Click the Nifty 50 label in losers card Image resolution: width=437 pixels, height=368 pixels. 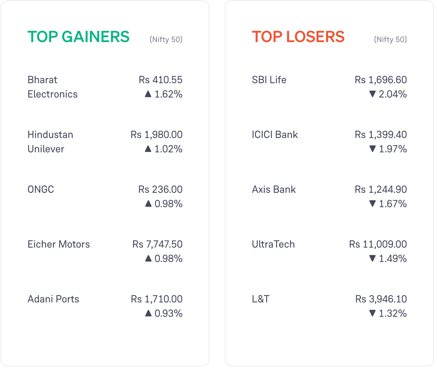(390, 39)
